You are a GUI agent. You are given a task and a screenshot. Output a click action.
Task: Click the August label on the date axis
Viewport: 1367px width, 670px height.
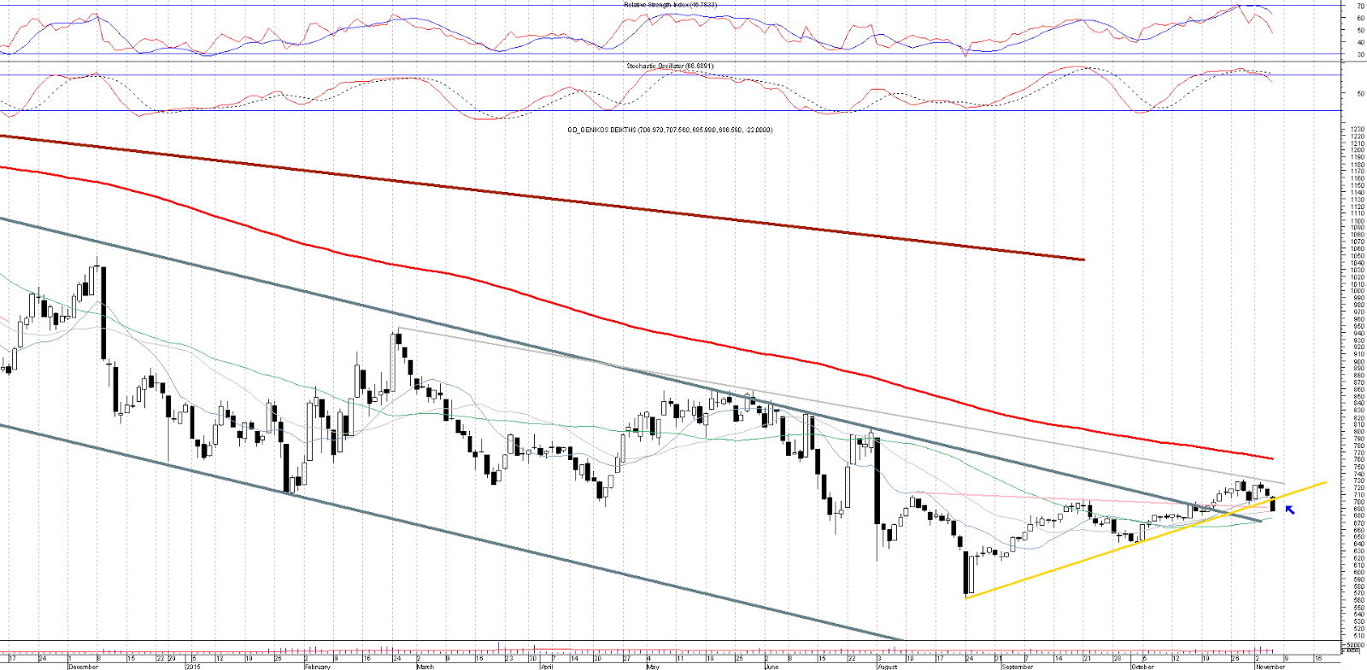(888, 667)
